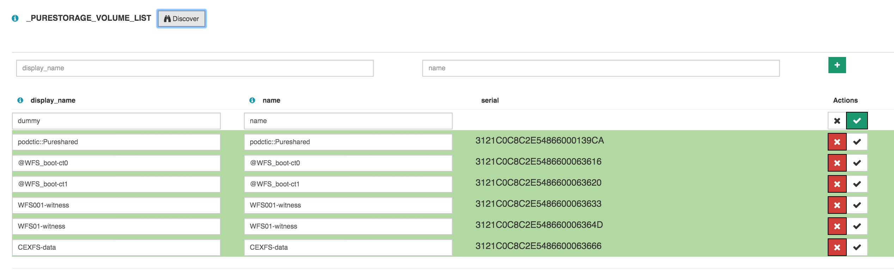Edit display_name field for WFS01-witness
The width and height of the screenshot is (894, 275).
116,226
